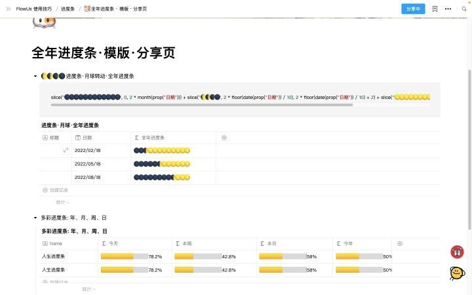
Task: Click the hamster page icon
Action: pos(45,23)
